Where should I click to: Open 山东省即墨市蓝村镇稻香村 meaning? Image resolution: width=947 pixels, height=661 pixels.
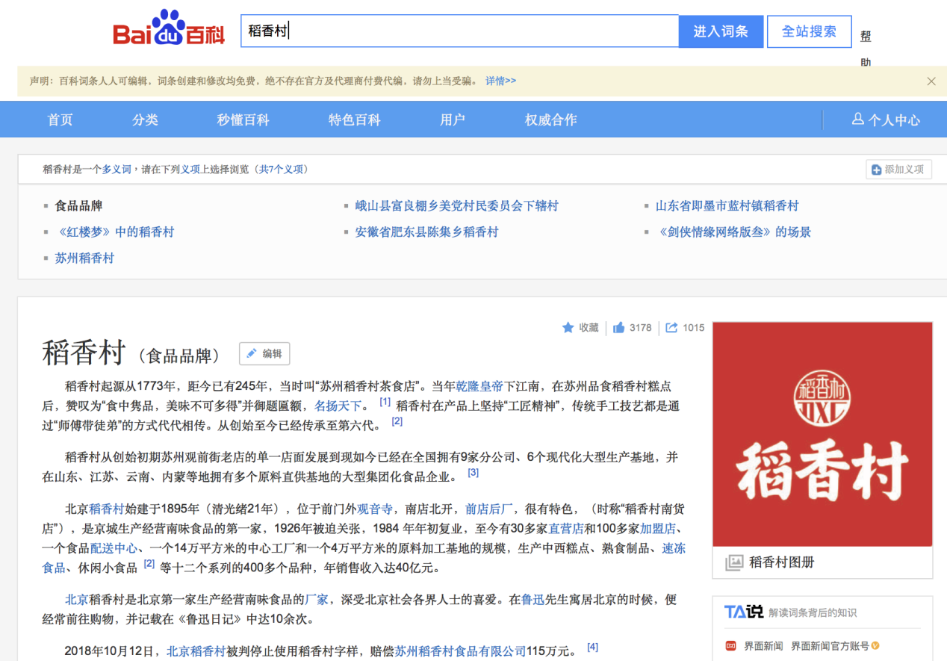coord(727,206)
